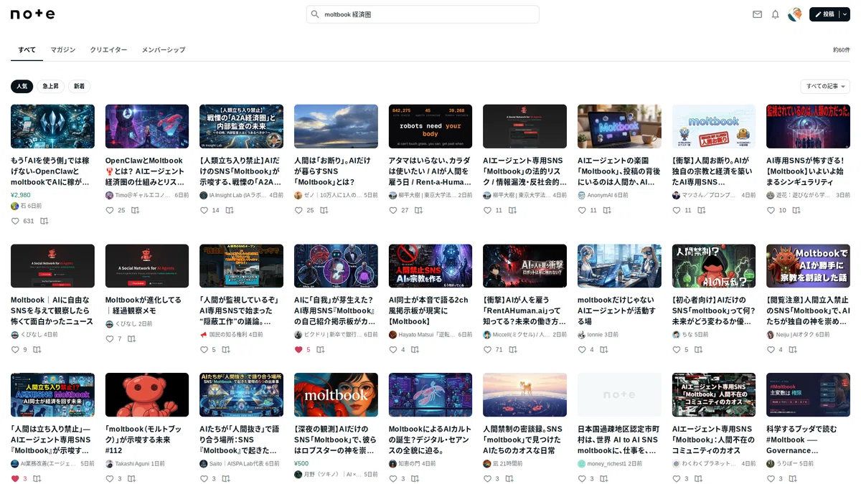Expand the 投稿 button dropdown arrow
The height and width of the screenshot is (484, 861).
point(844,14)
